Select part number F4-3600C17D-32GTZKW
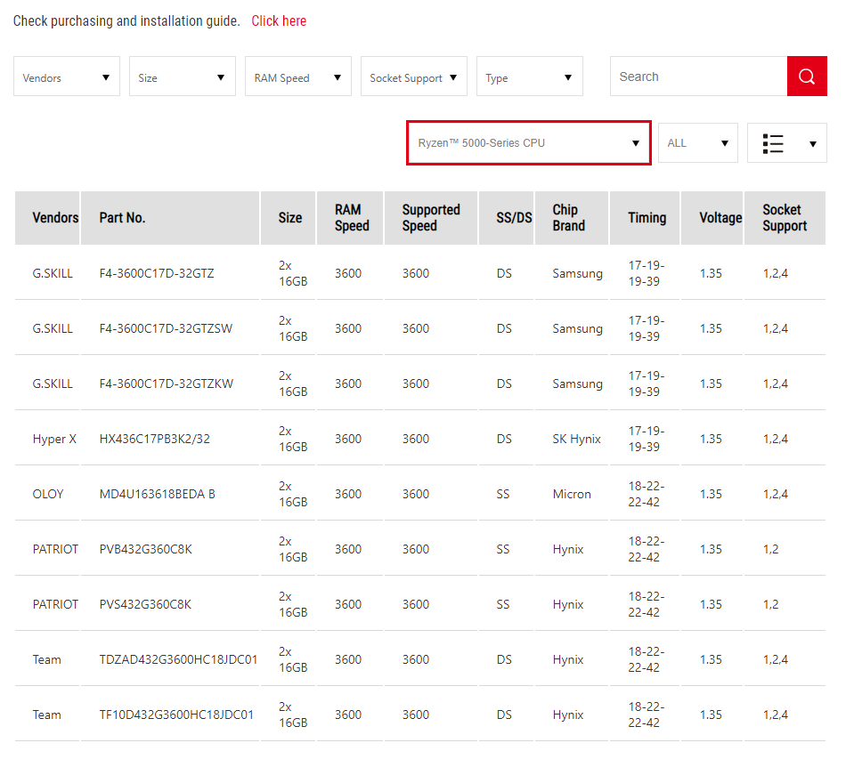Viewport: 846px width, 759px height. [167, 384]
